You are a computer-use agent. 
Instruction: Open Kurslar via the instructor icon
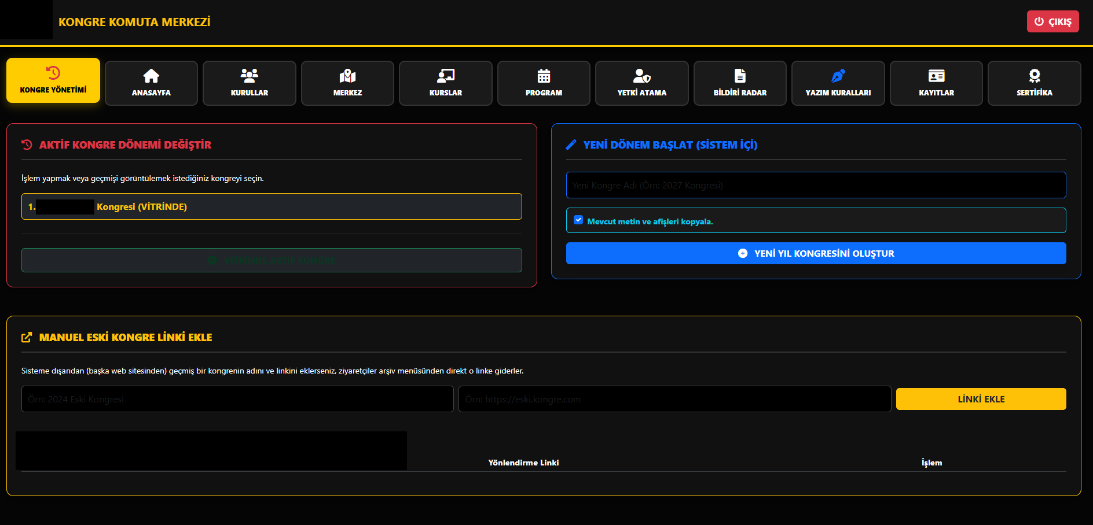pyautogui.click(x=446, y=76)
